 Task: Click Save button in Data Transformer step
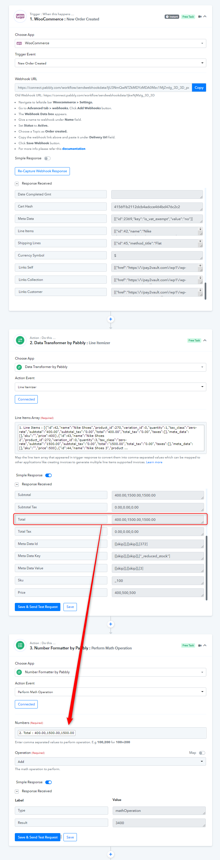pyautogui.click(x=70, y=607)
